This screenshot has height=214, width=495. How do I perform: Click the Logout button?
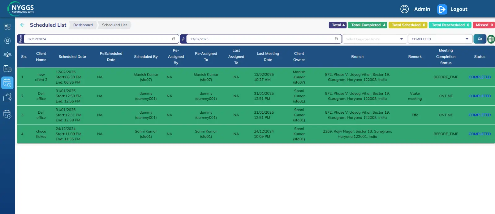[x=452, y=9]
